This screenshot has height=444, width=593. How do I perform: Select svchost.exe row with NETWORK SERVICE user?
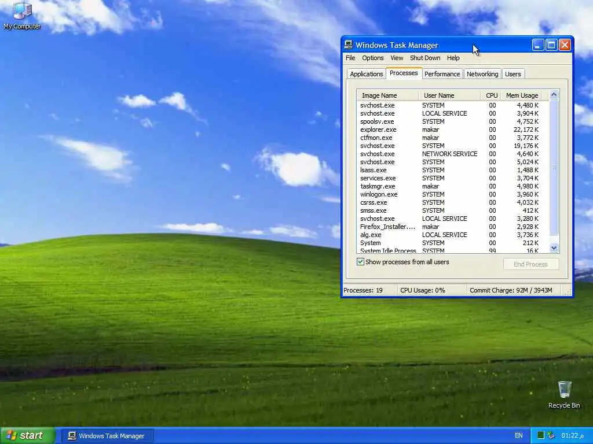[449, 154]
